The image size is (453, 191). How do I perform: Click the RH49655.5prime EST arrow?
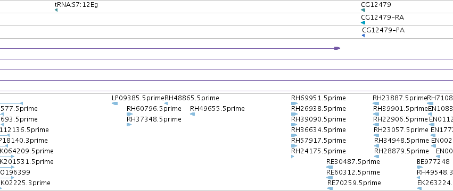(x=192, y=114)
